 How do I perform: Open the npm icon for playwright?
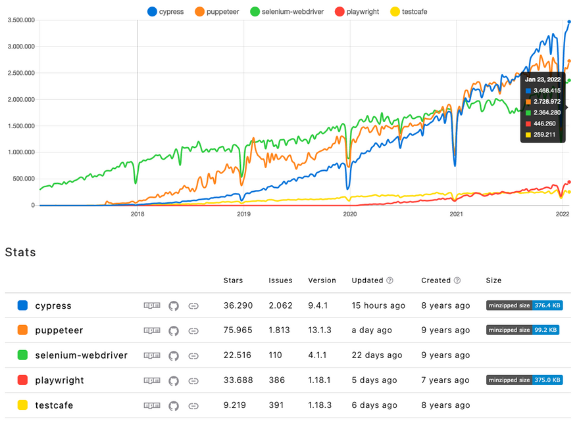152,380
